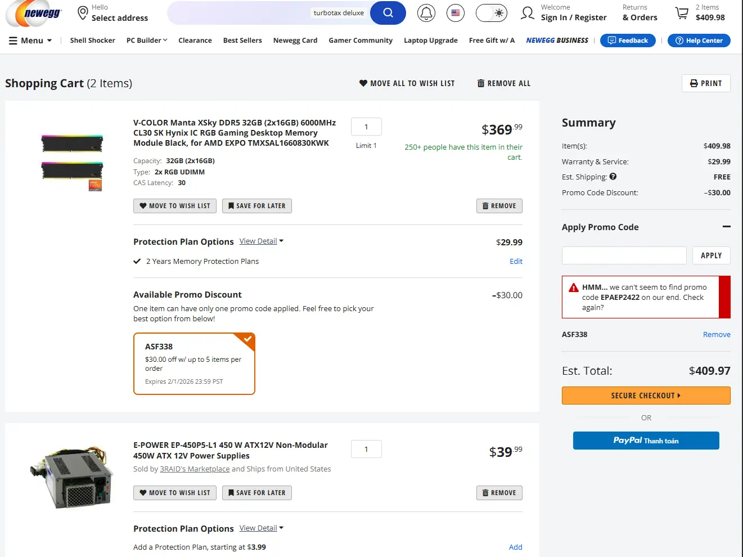Click the blue search magnifier button

tap(388, 13)
